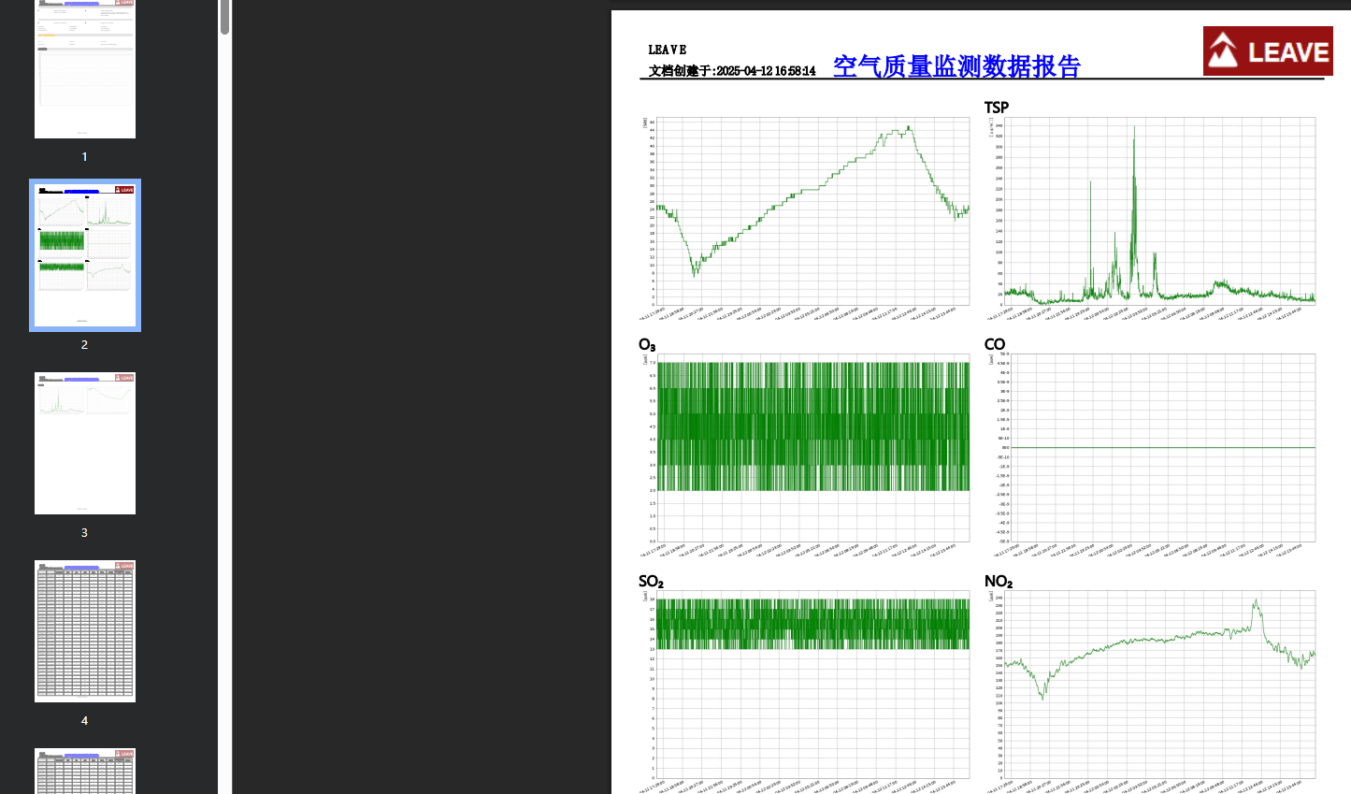Image resolution: width=1351 pixels, height=794 pixels.
Task: Jump to page 3 thumbnail
Action: click(85, 443)
